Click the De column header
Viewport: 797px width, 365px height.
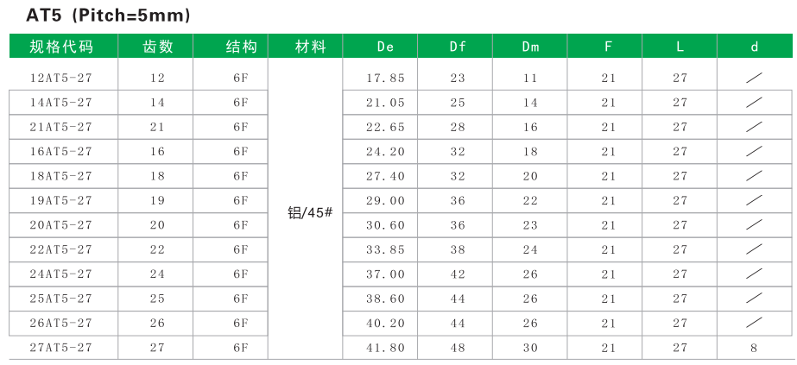tap(385, 47)
